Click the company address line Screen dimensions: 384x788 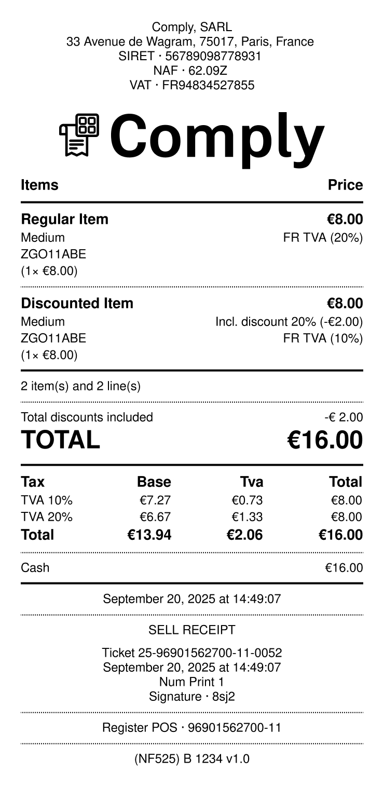(x=190, y=42)
